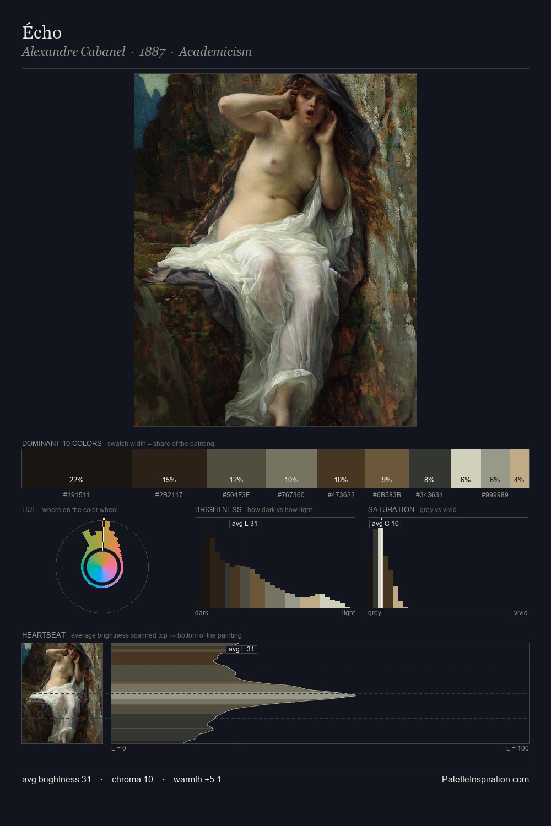The width and height of the screenshot is (551, 826).
Task: Select the 15% swatch #2B2117
Action: pos(169,469)
